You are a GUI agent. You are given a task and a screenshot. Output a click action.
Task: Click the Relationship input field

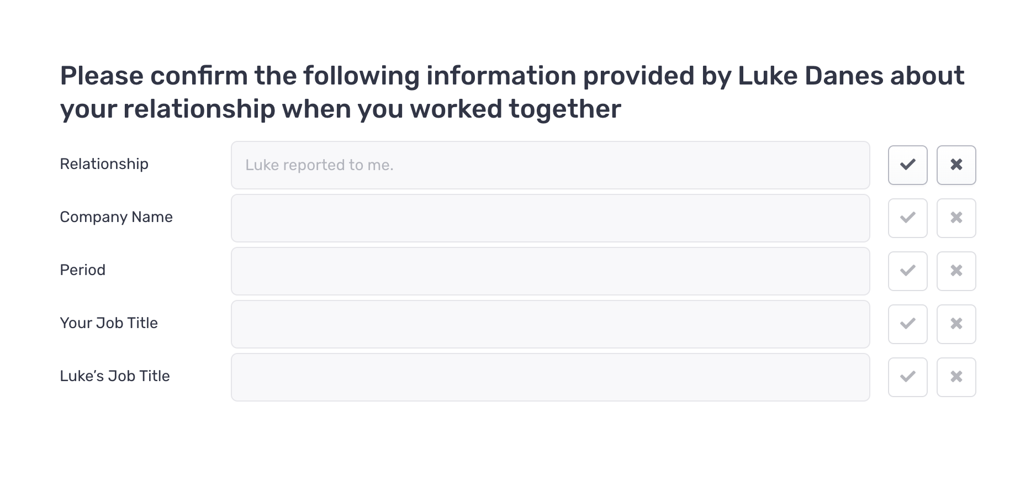click(x=550, y=165)
